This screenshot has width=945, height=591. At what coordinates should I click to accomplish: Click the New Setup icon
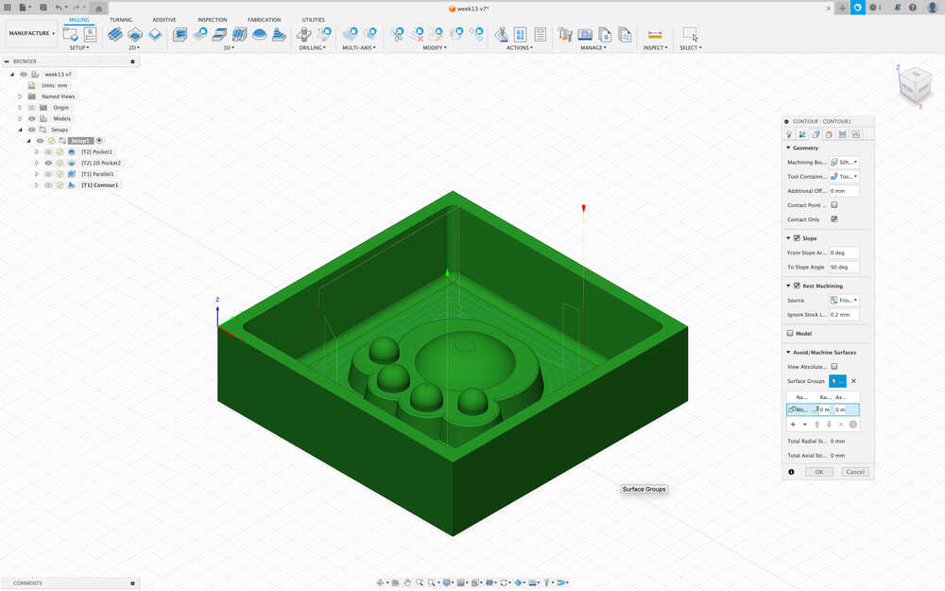pos(71,34)
